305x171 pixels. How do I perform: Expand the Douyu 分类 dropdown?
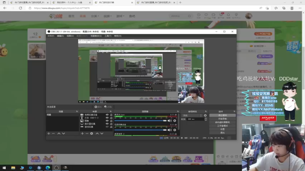click(x=95, y=16)
